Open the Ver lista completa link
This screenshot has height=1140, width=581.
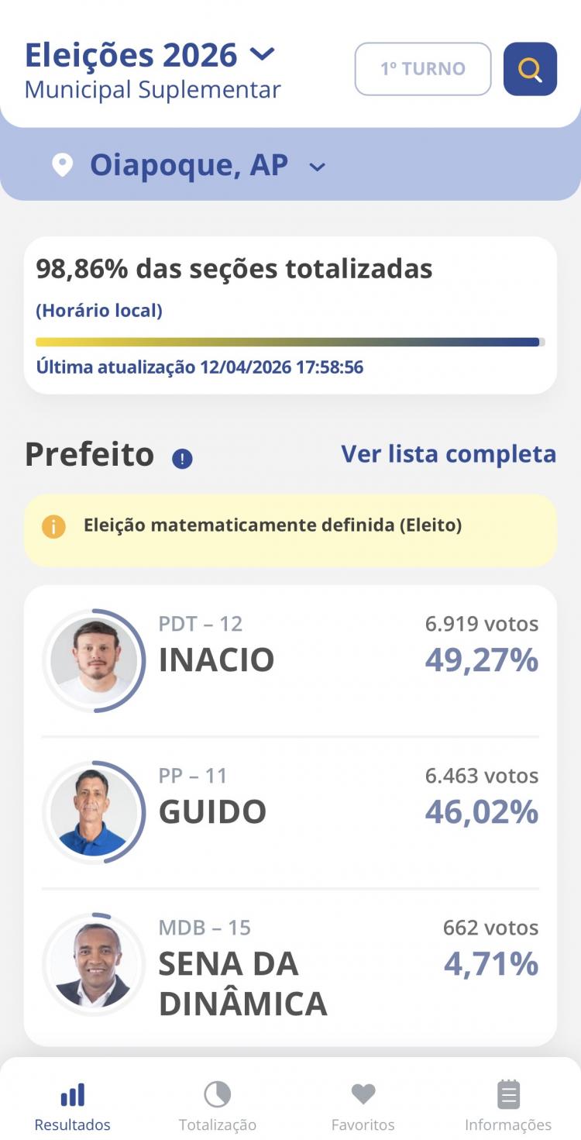(449, 454)
